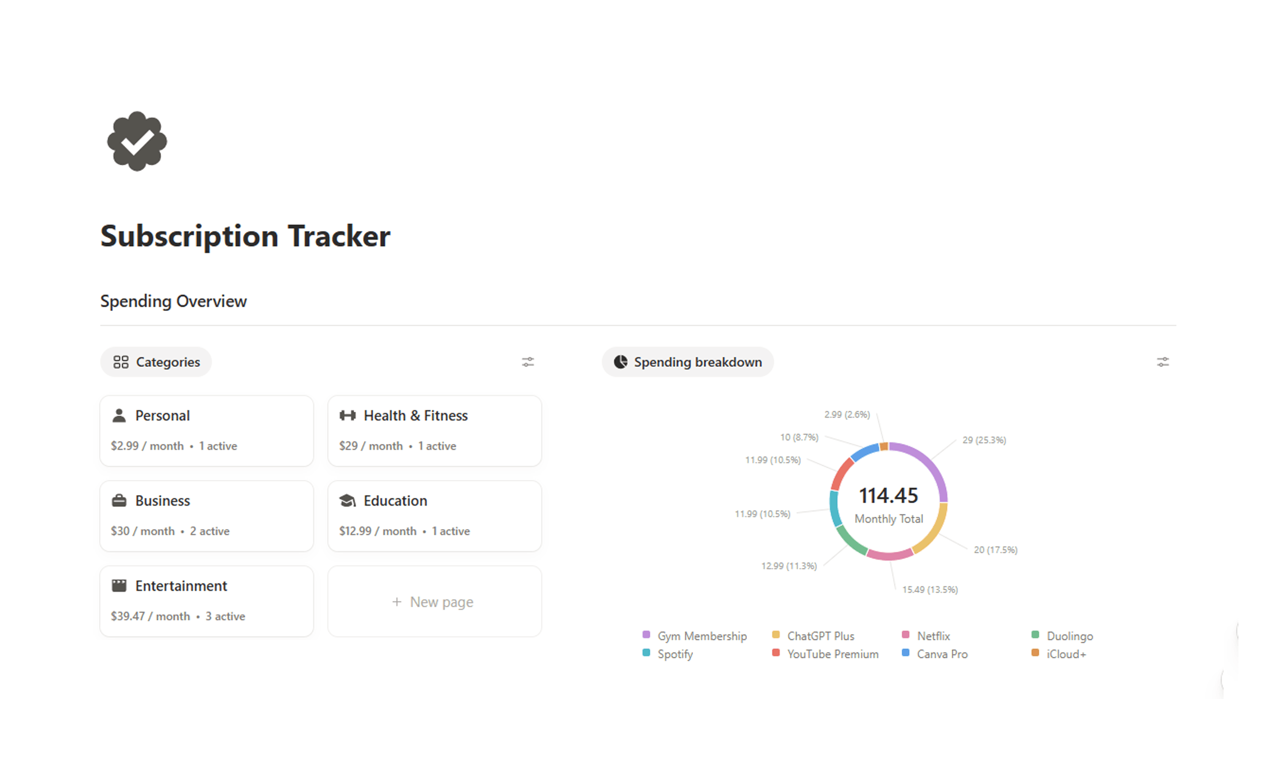Click the Categories grid icon
This screenshot has width=1267, height=784.
click(121, 362)
